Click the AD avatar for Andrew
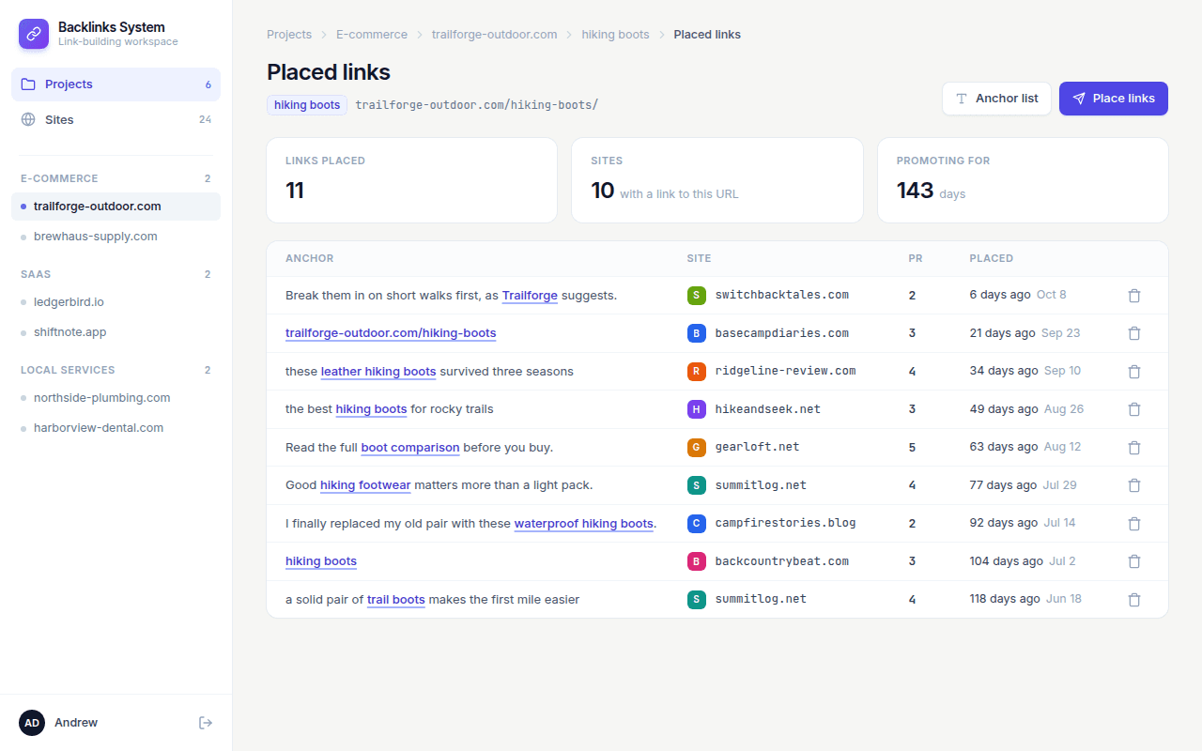The height and width of the screenshot is (751, 1202). tap(32, 723)
